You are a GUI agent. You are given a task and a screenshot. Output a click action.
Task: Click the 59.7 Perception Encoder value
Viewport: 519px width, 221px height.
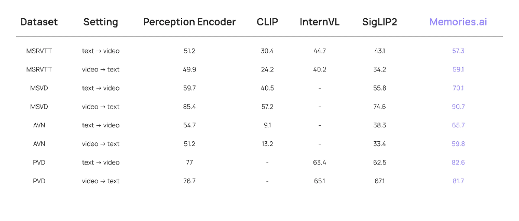click(x=189, y=88)
